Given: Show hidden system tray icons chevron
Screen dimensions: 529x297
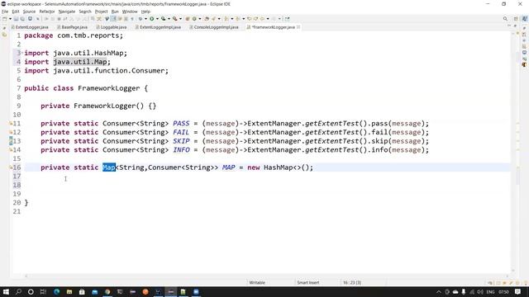Looking at the screenshot, I should click(439, 291).
